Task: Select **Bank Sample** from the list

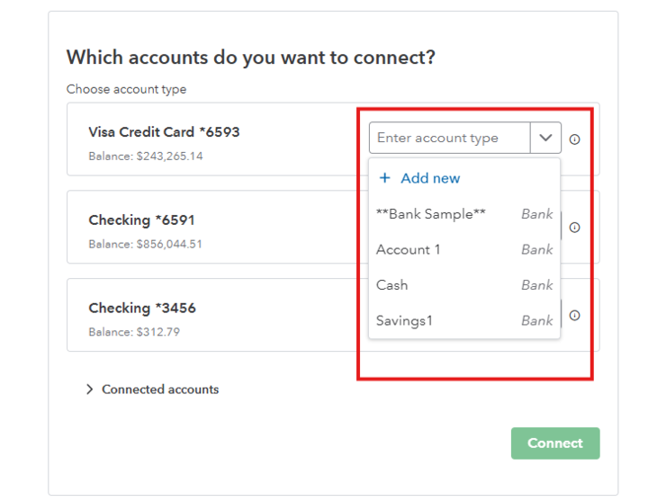Action: (431, 214)
